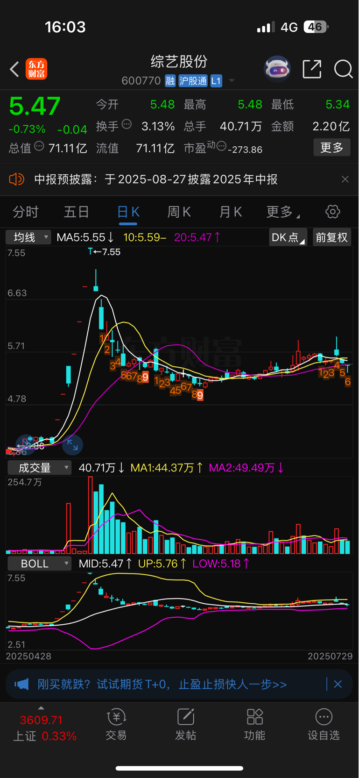Screen dimensions: 359x778
Task: Switch to 五日 chart tab
Action: 77,212
